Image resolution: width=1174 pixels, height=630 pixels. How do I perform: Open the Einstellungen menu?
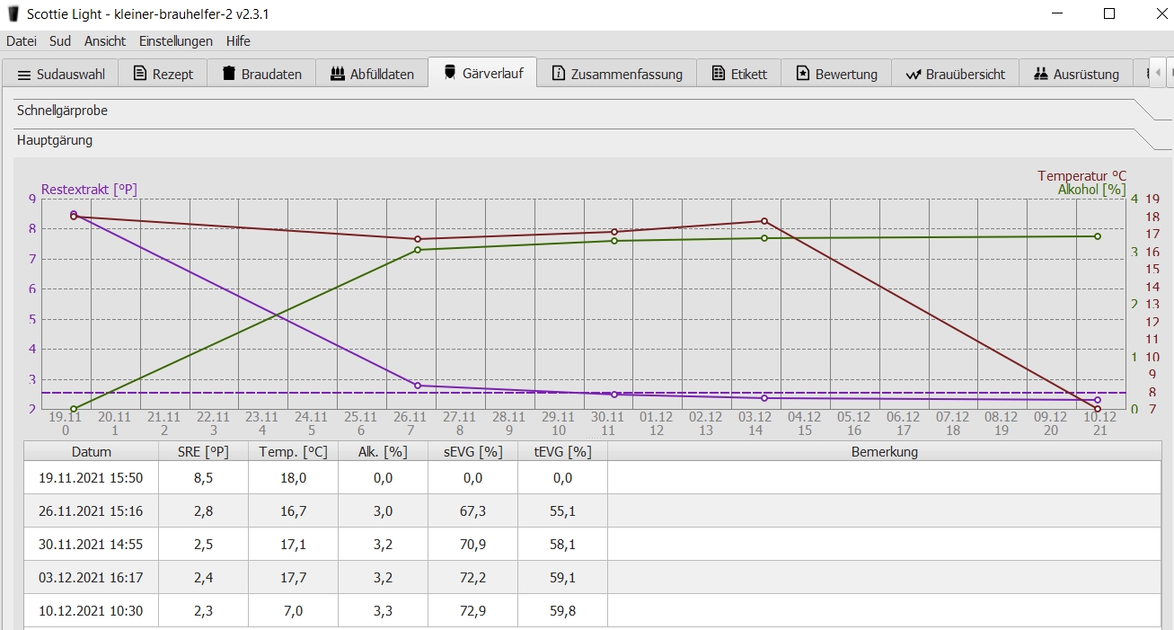[176, 41]
